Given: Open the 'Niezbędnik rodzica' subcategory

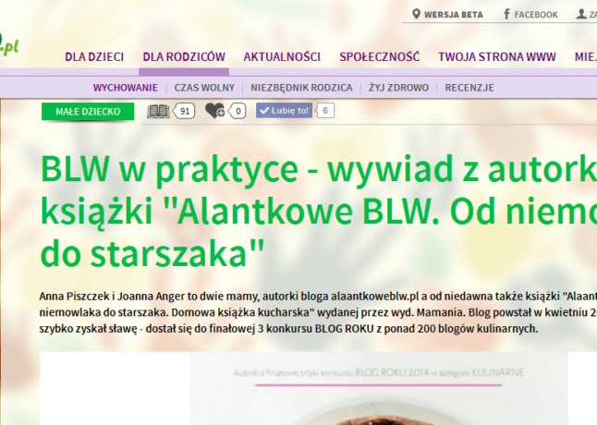Looking at the screenshot, I should [301, 88].
